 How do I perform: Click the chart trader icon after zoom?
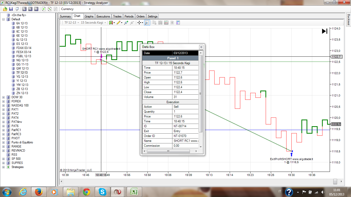click(x=154, y=23)
